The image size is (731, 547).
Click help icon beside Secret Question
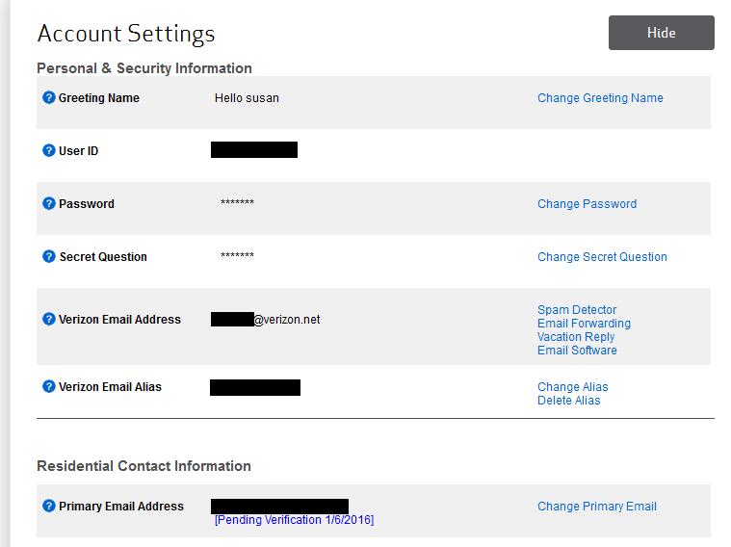[x=49, y=257]
